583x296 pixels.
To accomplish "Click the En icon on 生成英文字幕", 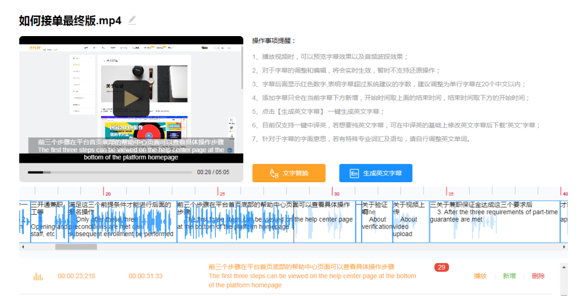I will click(x=354, y=173).
